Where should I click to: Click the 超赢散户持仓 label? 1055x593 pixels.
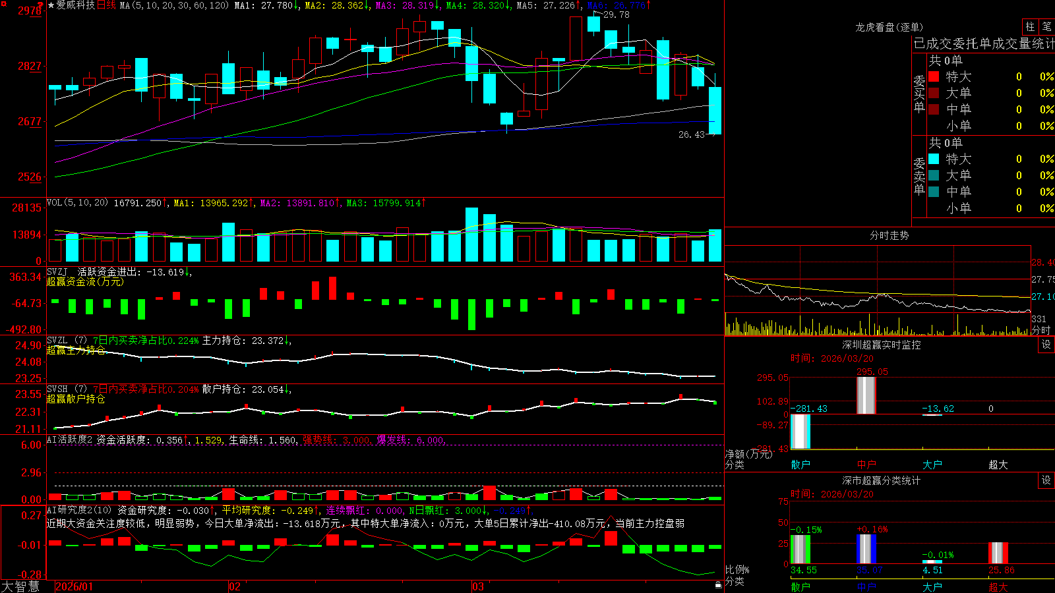coord(76,399)
